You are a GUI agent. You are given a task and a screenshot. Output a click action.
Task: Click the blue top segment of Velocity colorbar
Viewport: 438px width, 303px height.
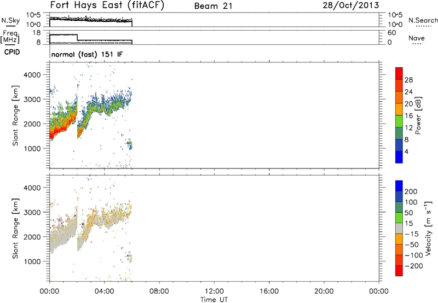399,186
